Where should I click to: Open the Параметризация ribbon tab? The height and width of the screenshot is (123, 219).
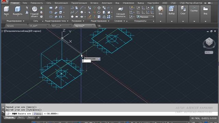click(79, 3)
